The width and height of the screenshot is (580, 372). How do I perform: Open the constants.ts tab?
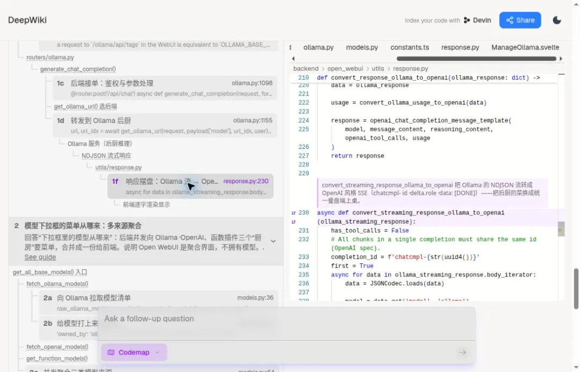tap(409, 47)
